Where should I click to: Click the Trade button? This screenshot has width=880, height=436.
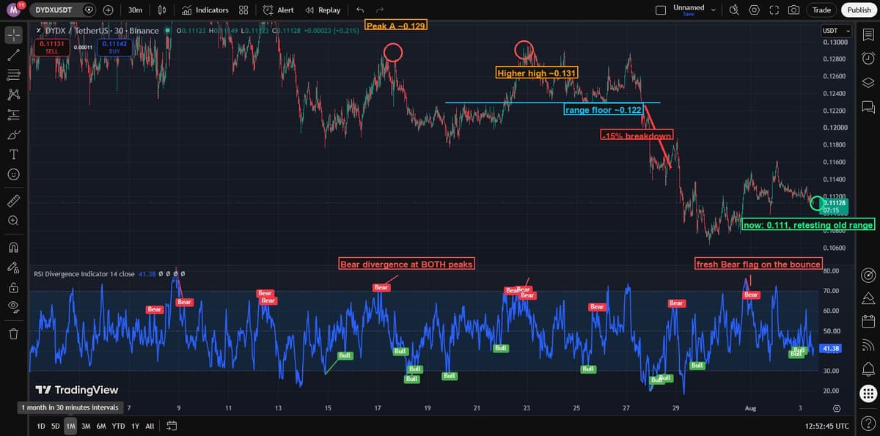click(x=822, y=10)
